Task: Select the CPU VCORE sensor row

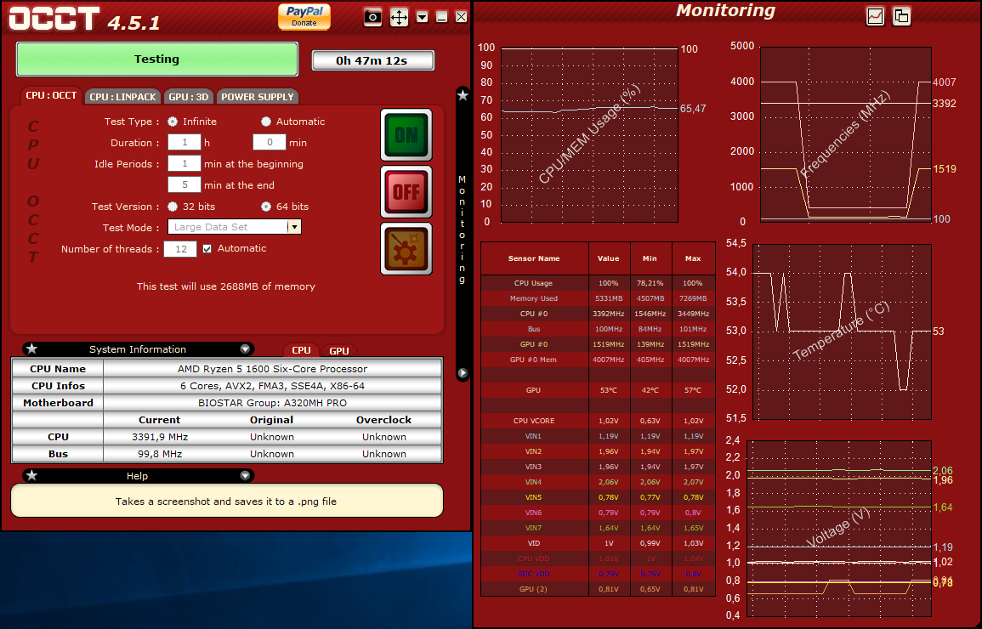Action: click(x=598, y=421)
